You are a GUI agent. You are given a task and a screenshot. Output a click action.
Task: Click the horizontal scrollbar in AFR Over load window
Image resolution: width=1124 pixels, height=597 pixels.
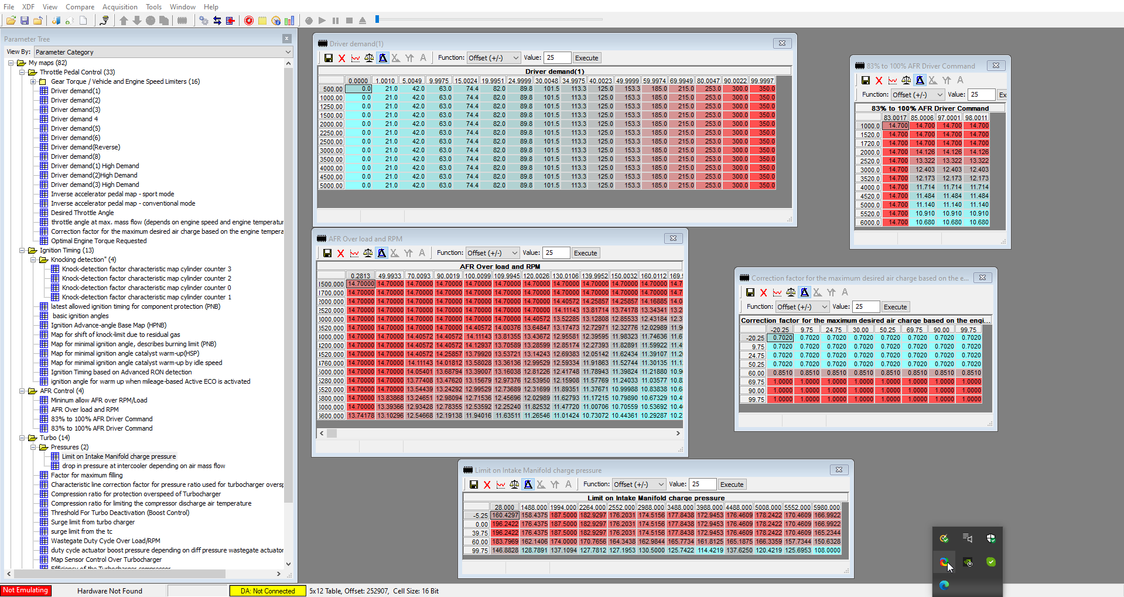coord(500,434)
